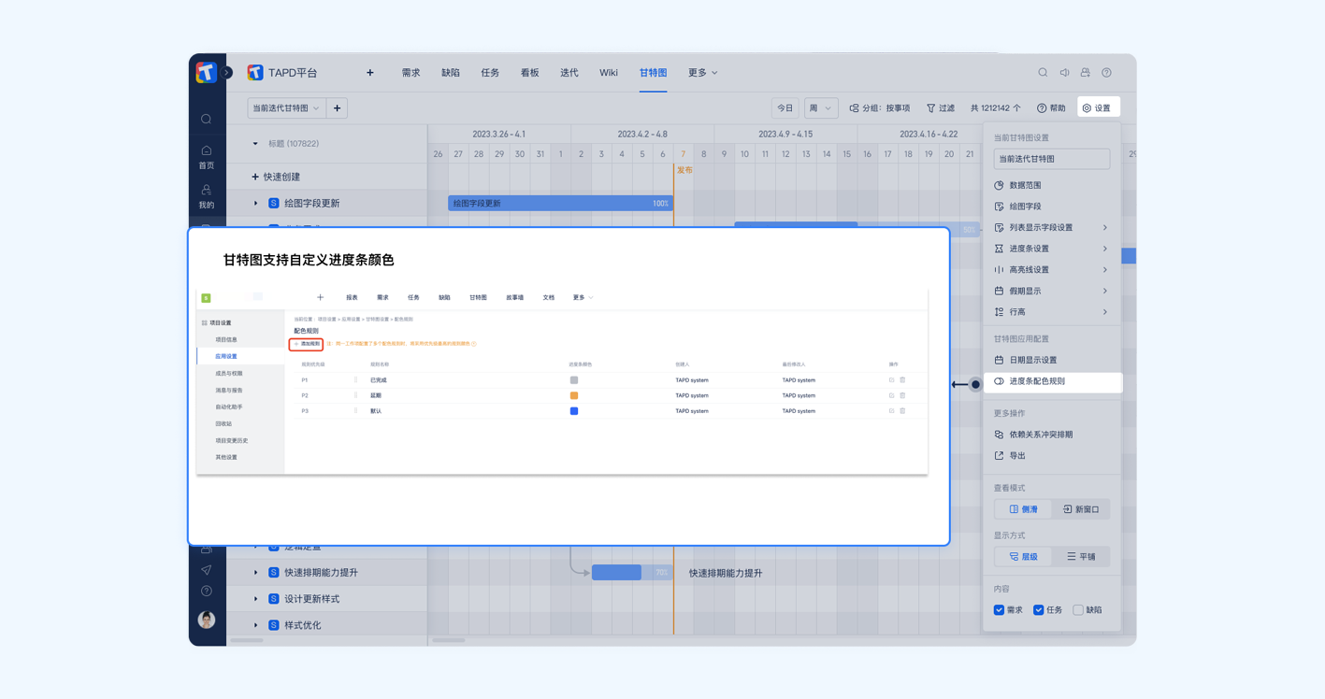
Task: Uncheck the 任务 content checkbox
Action: tap(1038, 610)
